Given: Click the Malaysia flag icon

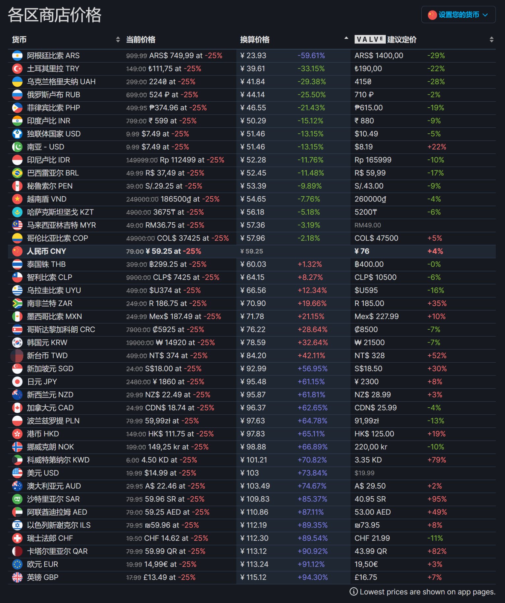Looking at the screenshot, I should click(x=17, y=225).
